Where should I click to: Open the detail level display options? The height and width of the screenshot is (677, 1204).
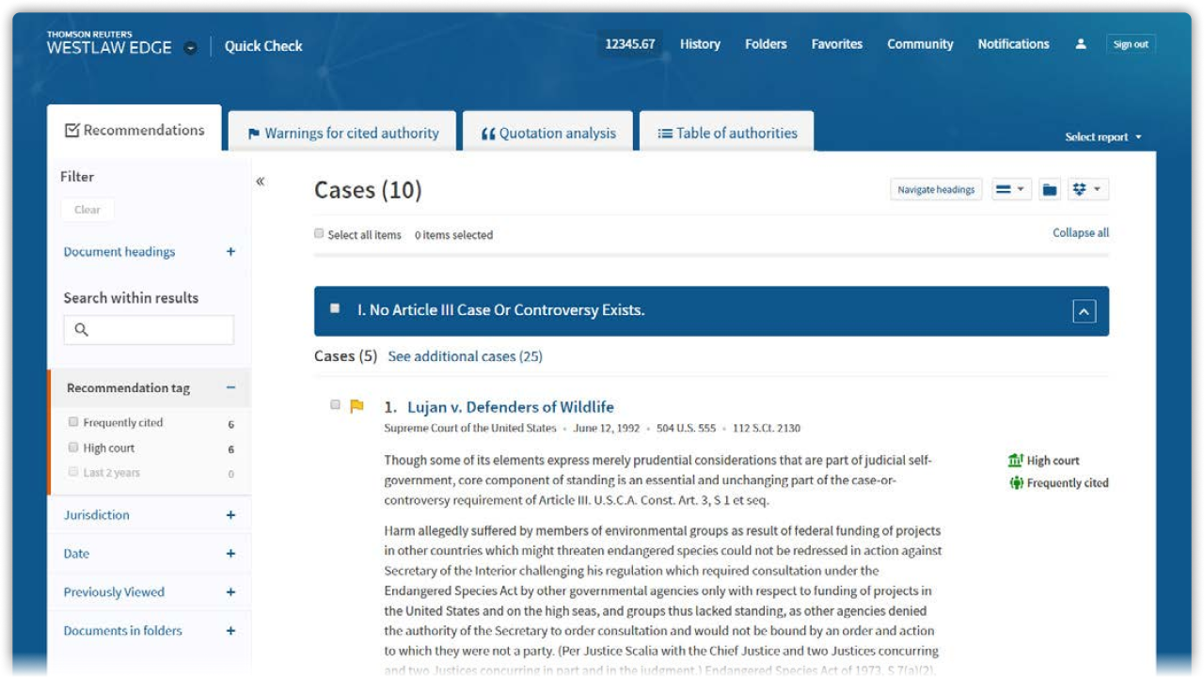tap(1011, 190)
